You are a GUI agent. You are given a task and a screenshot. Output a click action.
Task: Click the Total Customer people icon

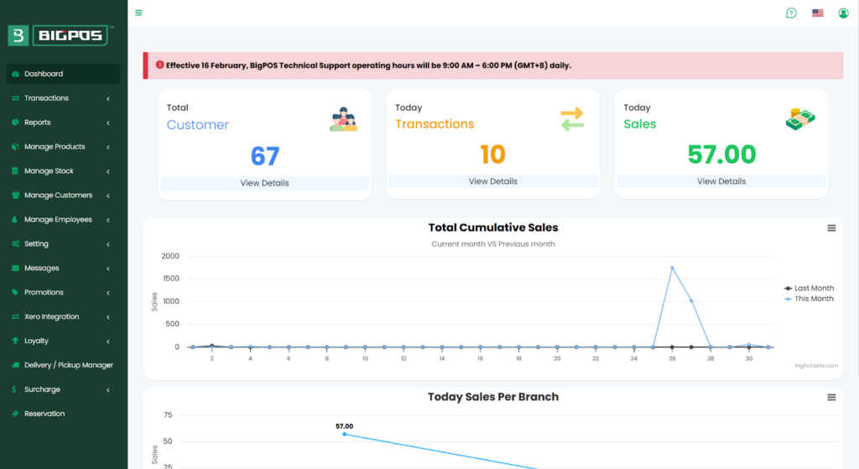[344, 119]
